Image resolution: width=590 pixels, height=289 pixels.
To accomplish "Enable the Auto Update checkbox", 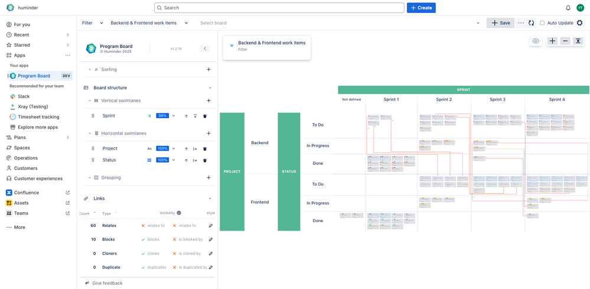I will (x=542, y=23).
